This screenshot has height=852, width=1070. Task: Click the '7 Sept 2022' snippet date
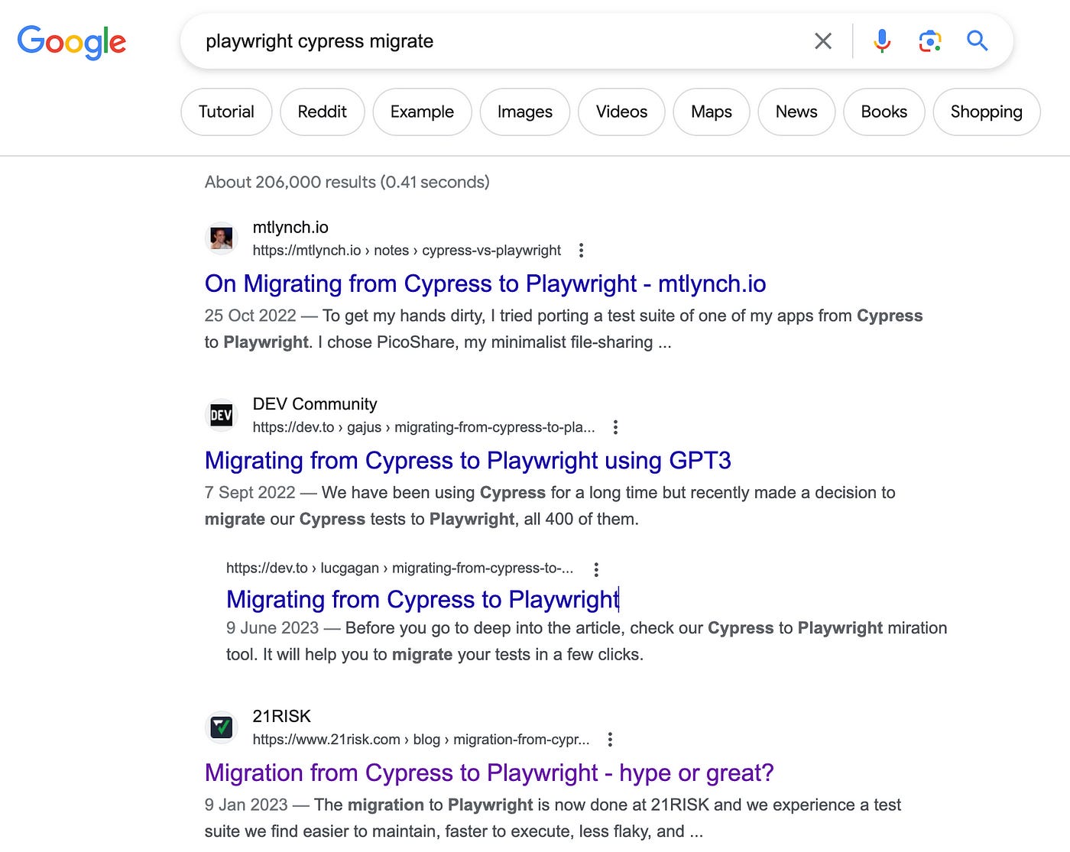(250, 493)
